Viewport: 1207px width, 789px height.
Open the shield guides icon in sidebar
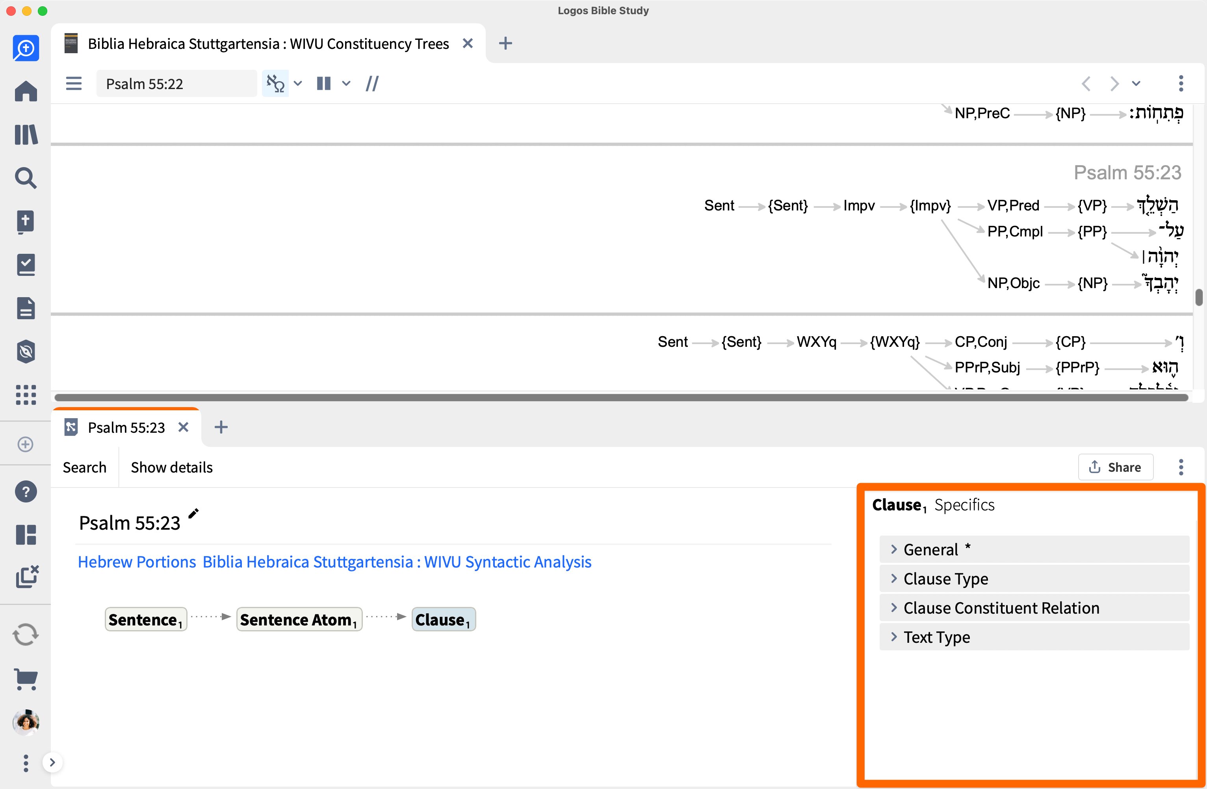26,352
